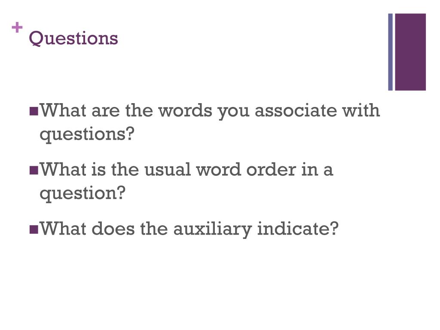Click the 'Questions' slide title
This screenshot has width=440, height=330.
(73, 38)
